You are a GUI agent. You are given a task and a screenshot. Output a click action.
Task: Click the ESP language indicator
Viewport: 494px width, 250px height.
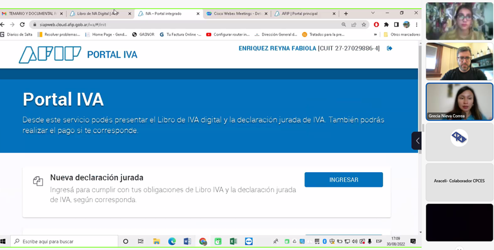[379, 242]
